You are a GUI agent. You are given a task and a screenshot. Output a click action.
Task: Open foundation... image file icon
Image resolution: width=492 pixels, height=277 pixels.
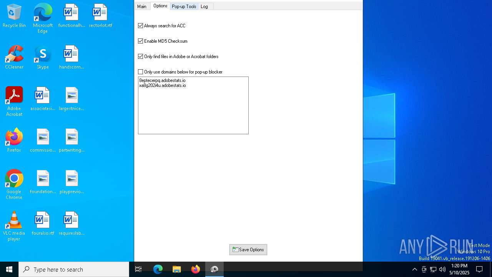click(x=43, y=182)
